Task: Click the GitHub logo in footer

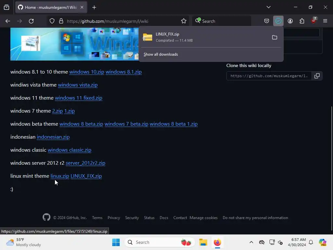Action: tap(46, 217)
